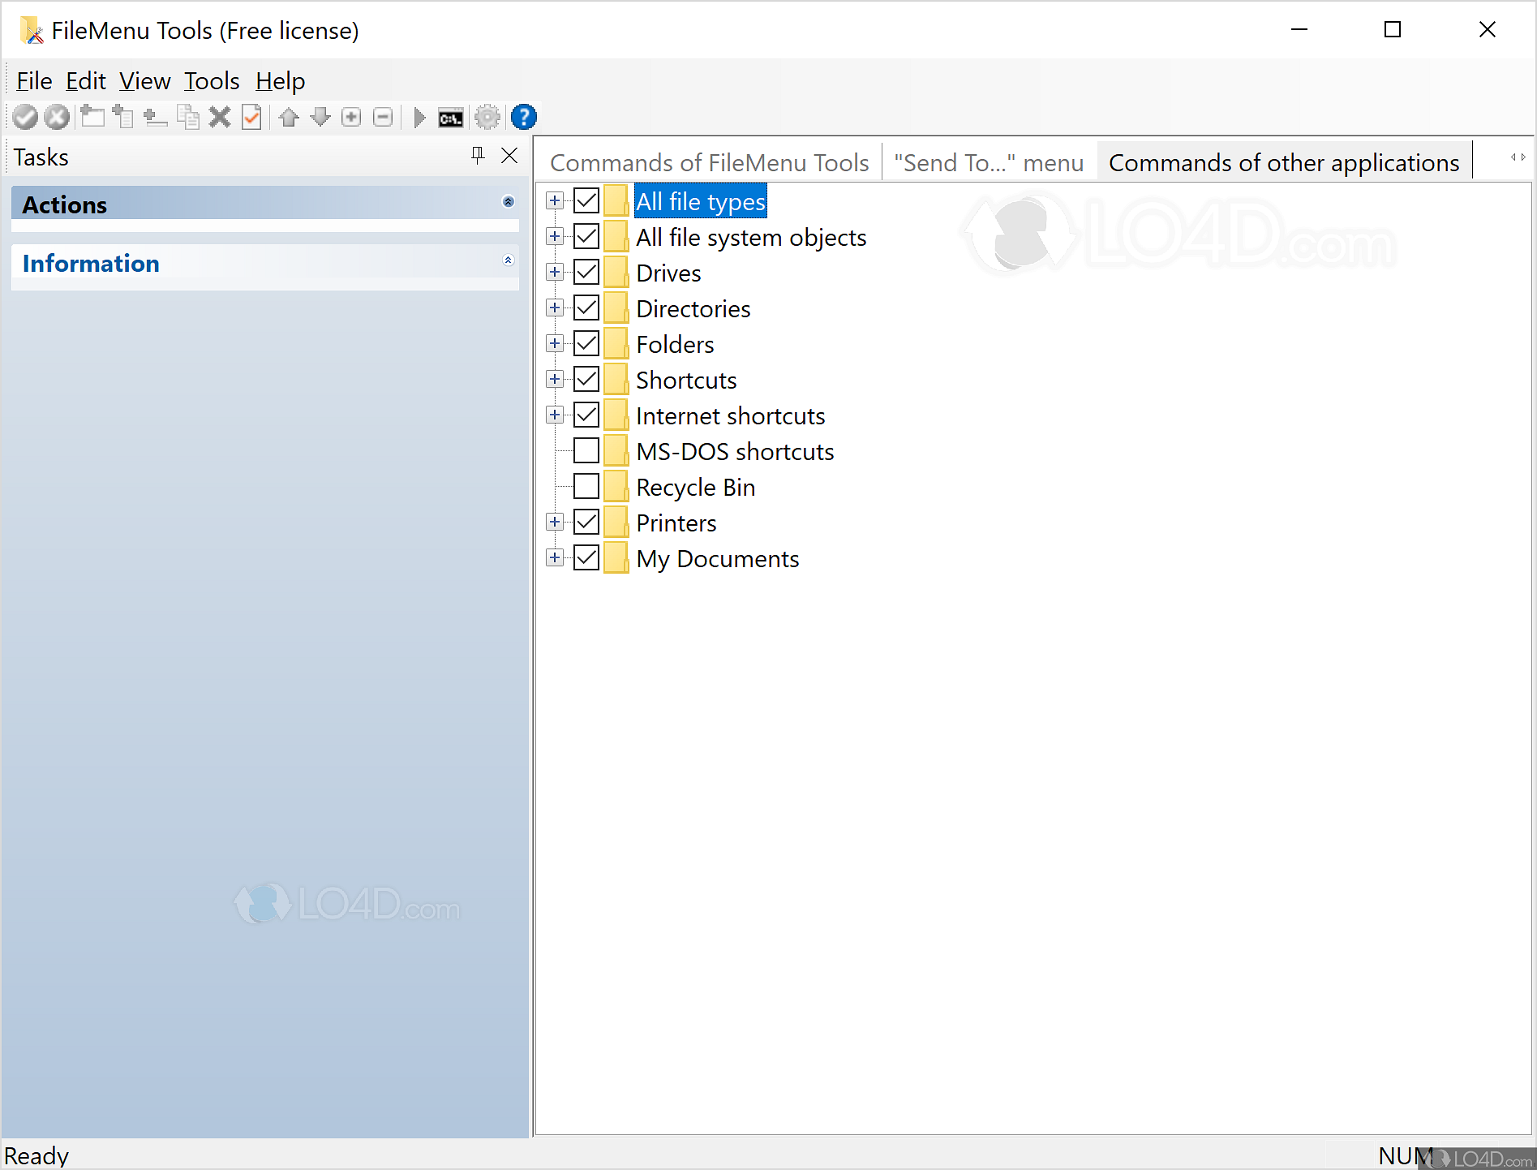Switch to the Send To menu tab
1537x1170 pixels.
pos(988,161)
